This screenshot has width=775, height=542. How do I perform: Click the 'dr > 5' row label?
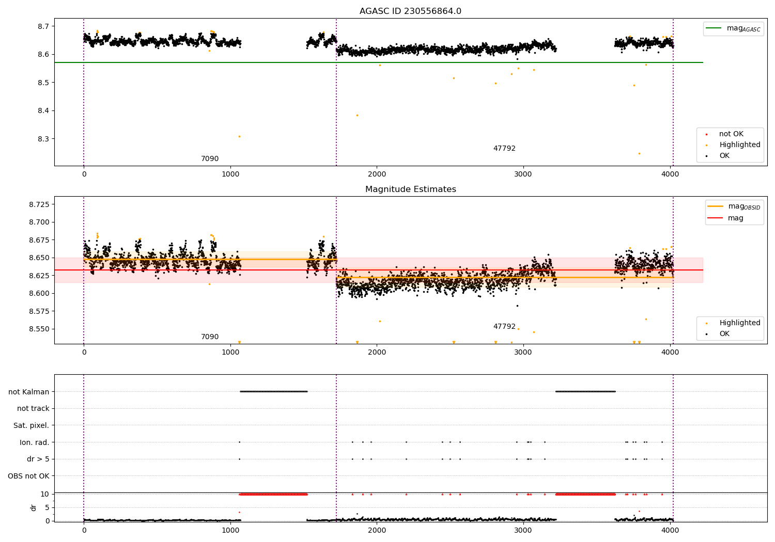pos(38,459)
